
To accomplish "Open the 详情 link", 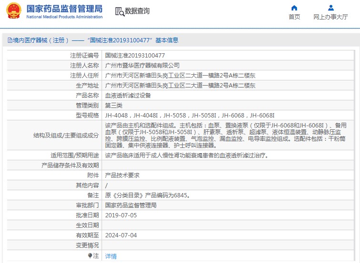I will pos(111,256).
